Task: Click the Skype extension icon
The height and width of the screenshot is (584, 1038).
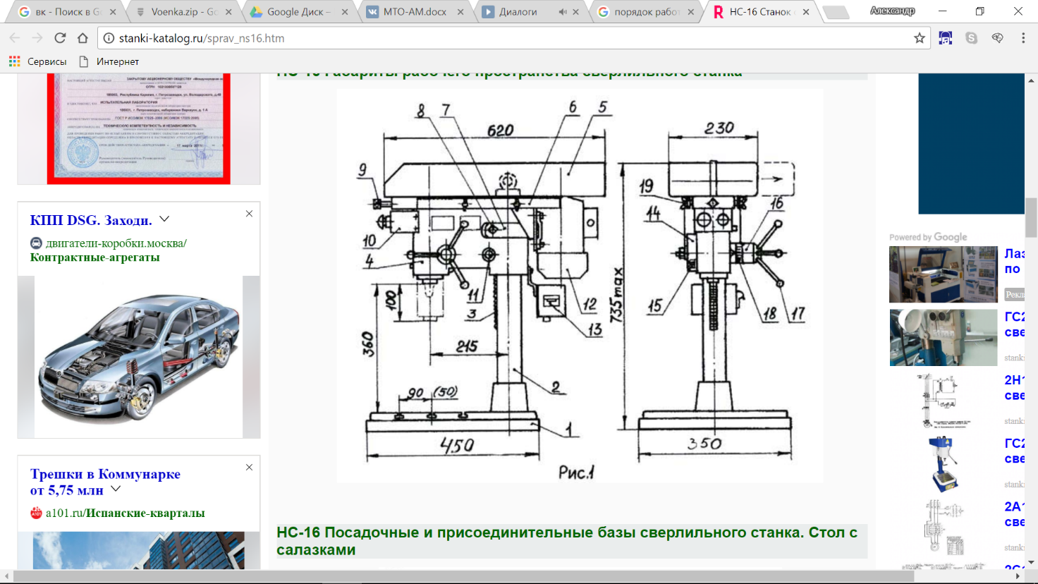Action: coord(972,38)
